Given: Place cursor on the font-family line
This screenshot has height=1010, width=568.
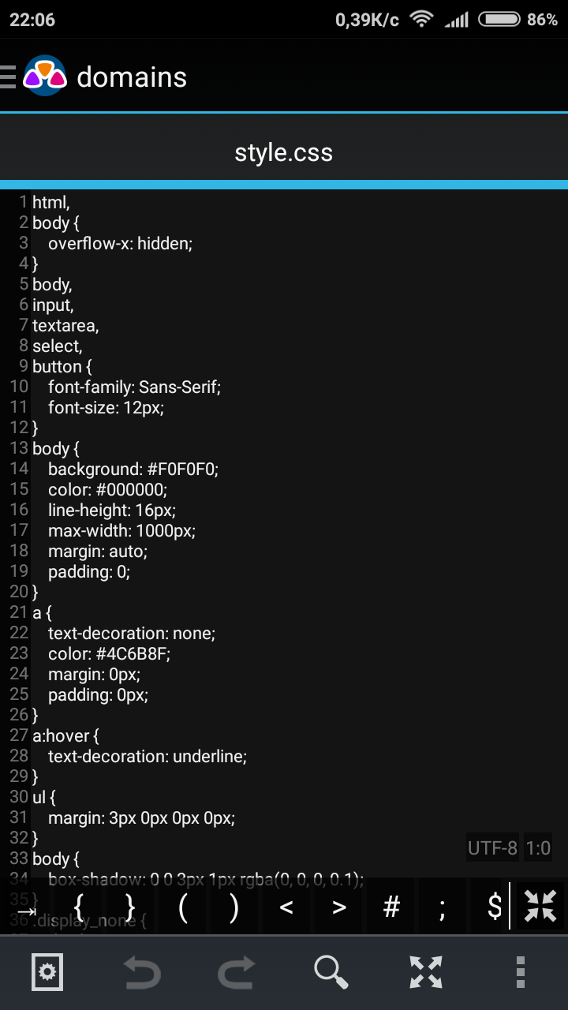Looking at the screenshot, I should 134,387.
